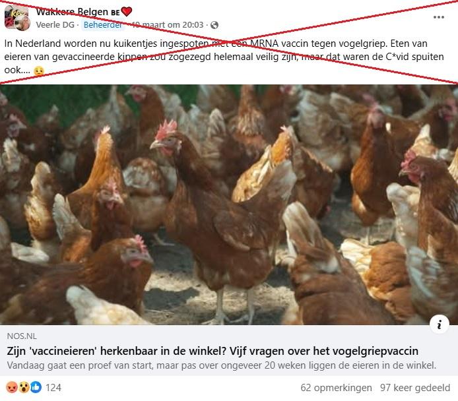Open the Wakkere Belgen group name link
Screen dimensions: 458x401
(x=72, y=12)
